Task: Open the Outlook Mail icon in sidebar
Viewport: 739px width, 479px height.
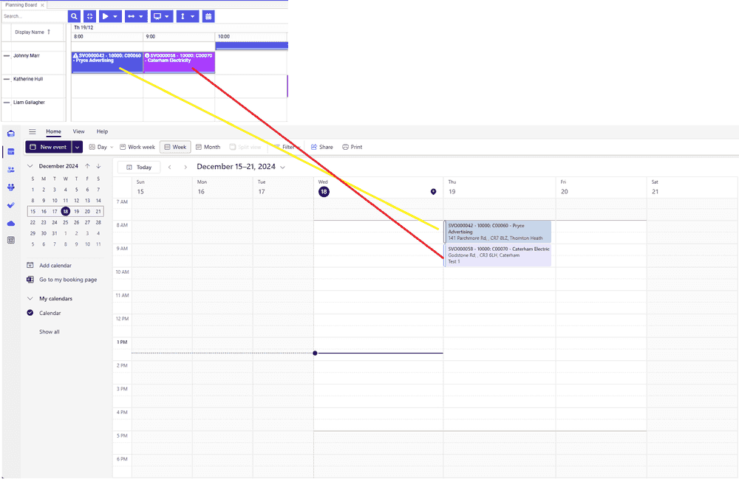Action: [11, 134]
